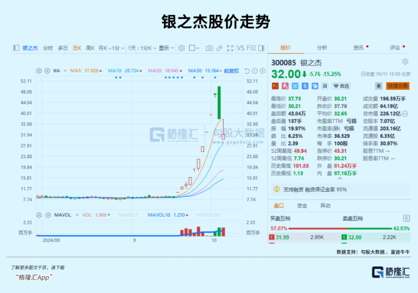Image resolution: width=418 pixels, height=293 pixels.
Task: Select the 日K daily candlestick view
Action: tap(77, 48)
